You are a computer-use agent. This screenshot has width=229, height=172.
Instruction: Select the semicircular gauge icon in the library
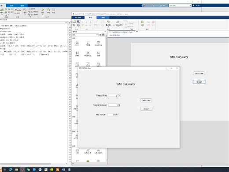tap(98, 150)
